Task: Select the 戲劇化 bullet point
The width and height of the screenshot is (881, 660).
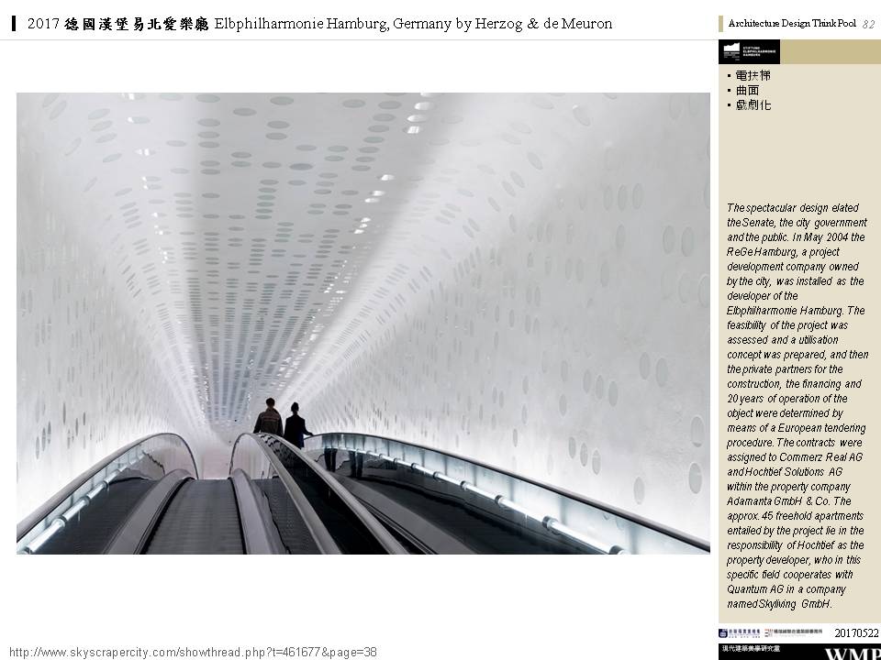Action: pyautogui.click(x=753, y=105)
